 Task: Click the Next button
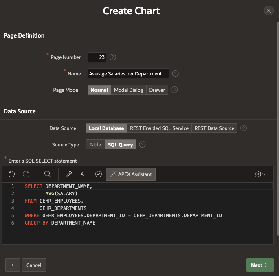[x=260, y=265]
